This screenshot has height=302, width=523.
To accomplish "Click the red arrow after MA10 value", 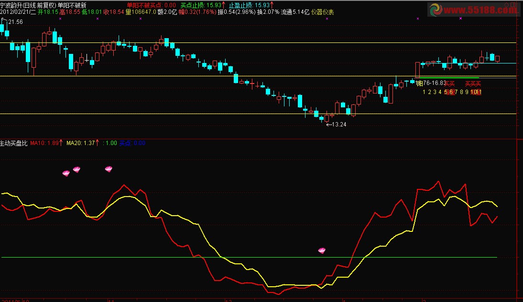I will click(x=61, y=143).
